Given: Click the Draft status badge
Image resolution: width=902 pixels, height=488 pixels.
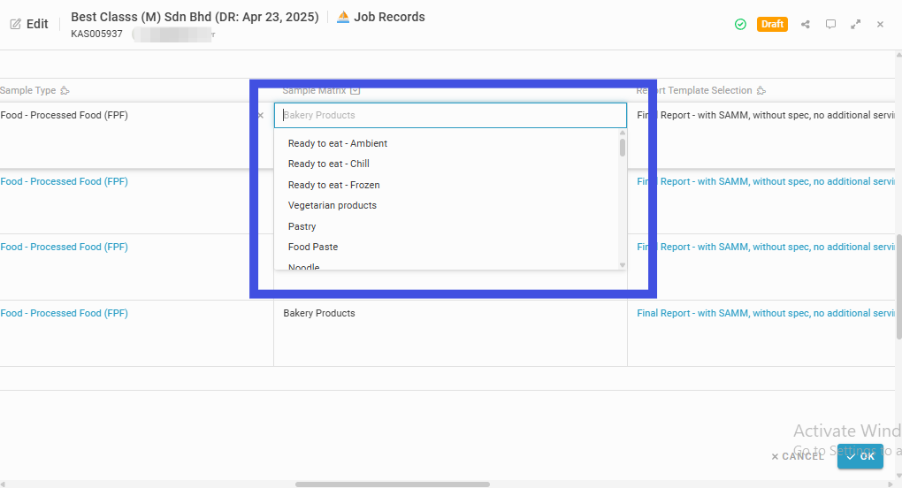Looking at the screenshot, I should [772, 24].
